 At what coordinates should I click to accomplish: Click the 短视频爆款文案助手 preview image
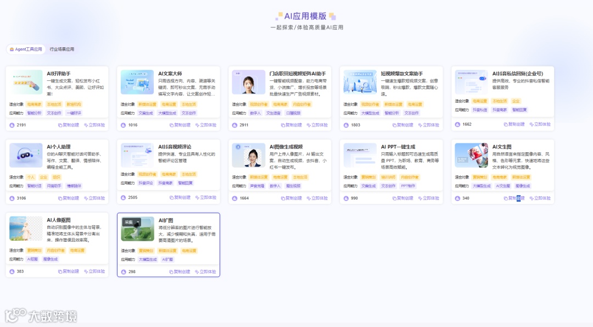point(360,82)
